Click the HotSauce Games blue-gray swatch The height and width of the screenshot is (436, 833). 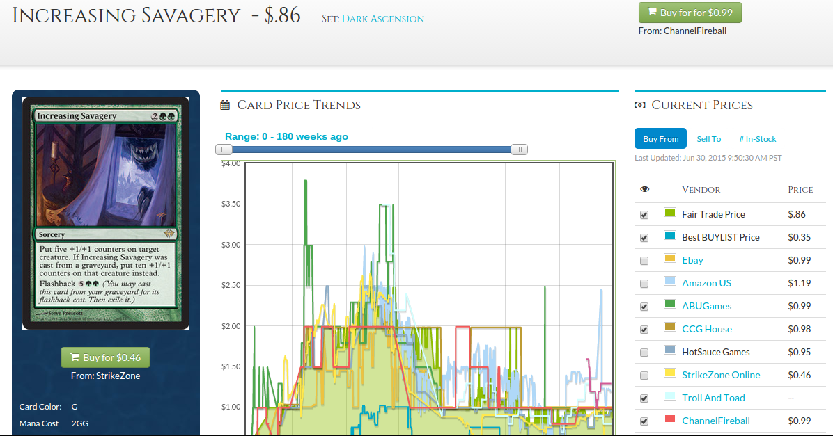click(x=670, y=350)
